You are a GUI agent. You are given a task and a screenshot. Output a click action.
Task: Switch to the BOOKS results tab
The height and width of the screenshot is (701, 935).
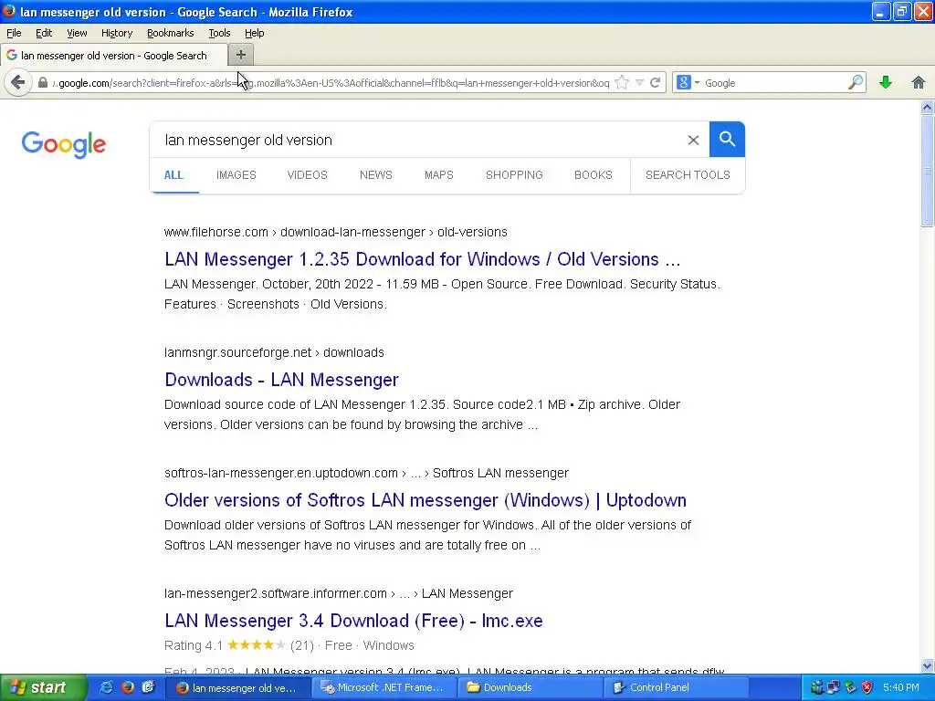(x=593, y=175)
